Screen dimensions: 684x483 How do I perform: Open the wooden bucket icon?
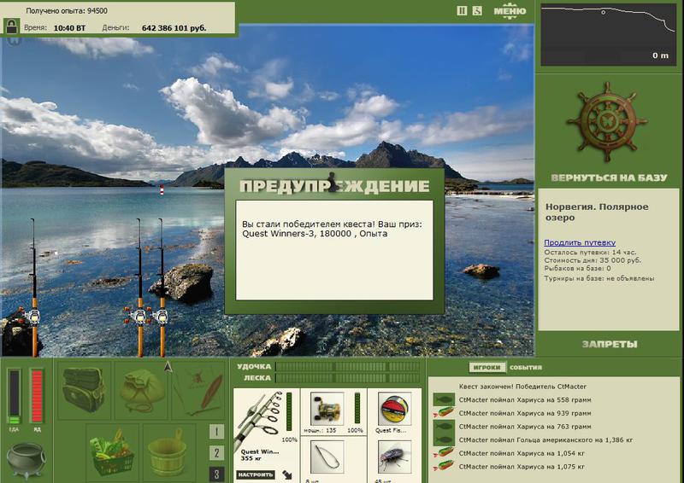(x=168, y=452)
